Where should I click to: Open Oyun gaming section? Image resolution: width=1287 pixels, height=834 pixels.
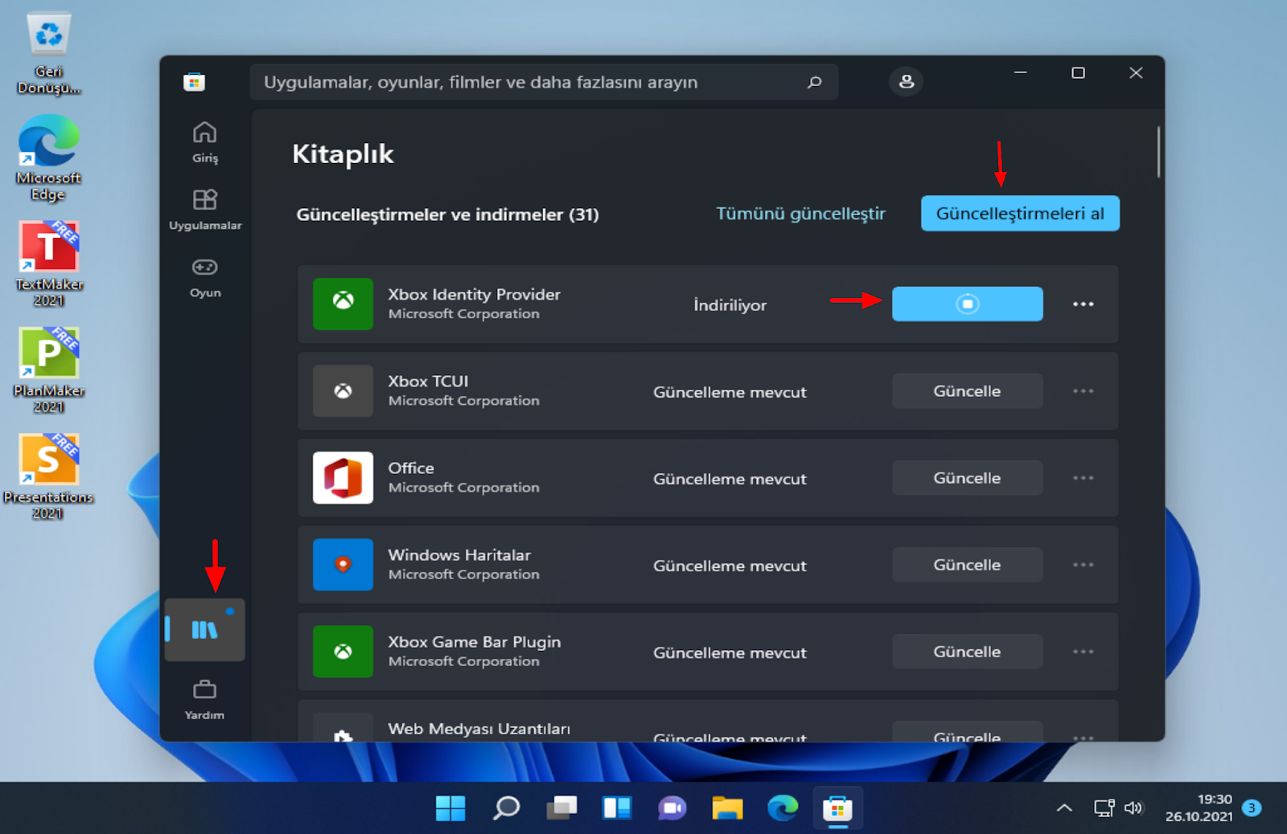(205, 278)
